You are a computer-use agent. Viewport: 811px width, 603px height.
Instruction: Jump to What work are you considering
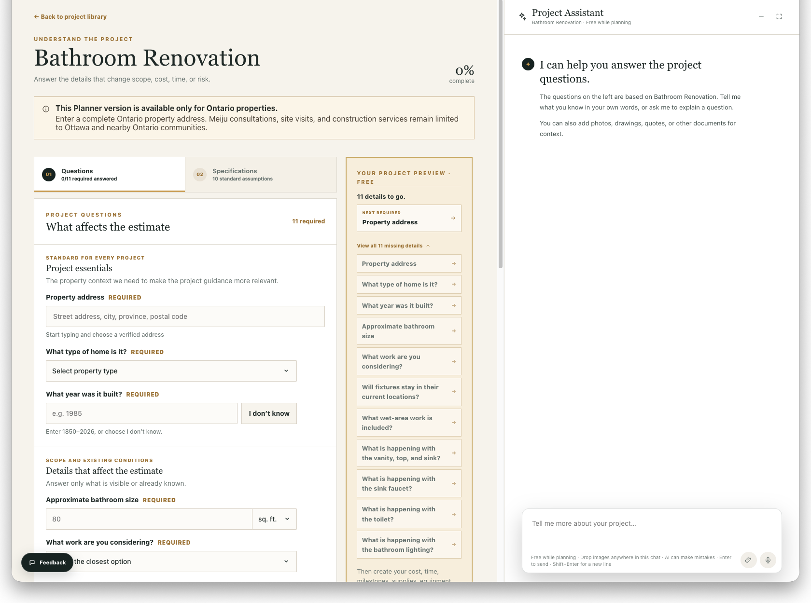pos(409,361)
